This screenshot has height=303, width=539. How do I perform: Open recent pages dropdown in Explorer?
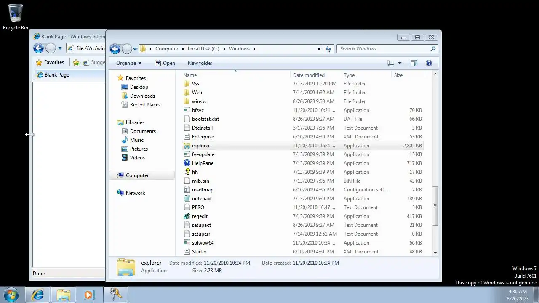pos(135,49)
